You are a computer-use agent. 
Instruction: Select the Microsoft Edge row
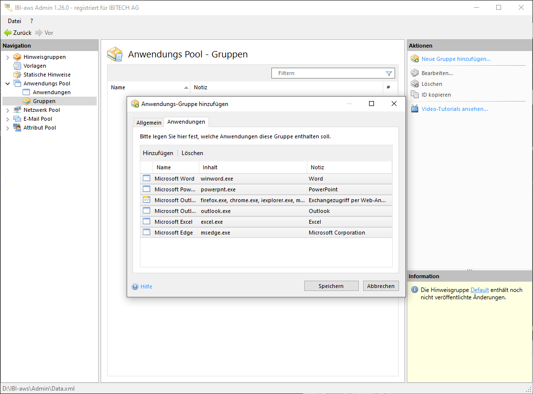(x=173, y=233)
